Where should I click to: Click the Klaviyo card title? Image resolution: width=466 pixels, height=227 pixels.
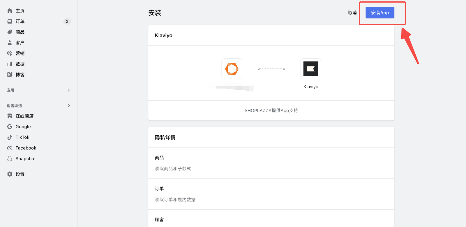[x=164, y=35]
